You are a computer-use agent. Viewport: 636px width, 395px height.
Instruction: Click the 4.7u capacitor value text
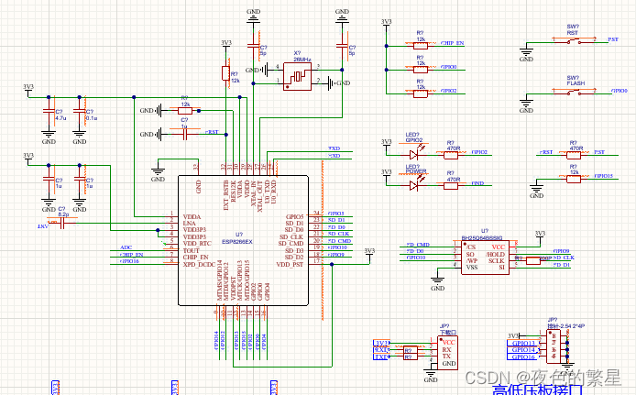pos(60,118)
